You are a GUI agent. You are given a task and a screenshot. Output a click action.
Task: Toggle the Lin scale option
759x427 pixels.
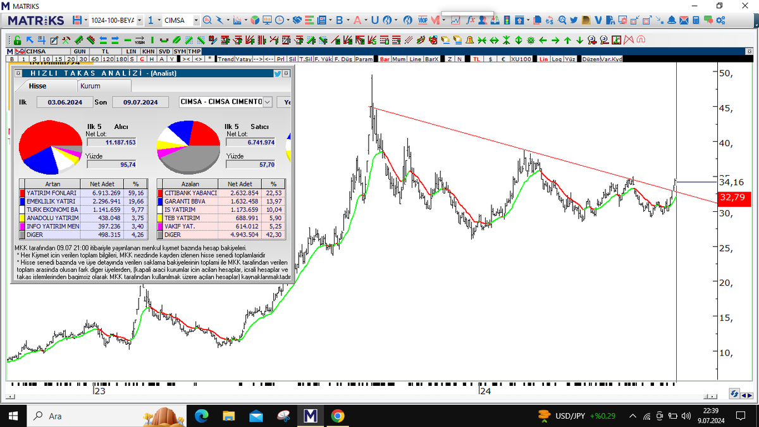click(x=543, y=59)
